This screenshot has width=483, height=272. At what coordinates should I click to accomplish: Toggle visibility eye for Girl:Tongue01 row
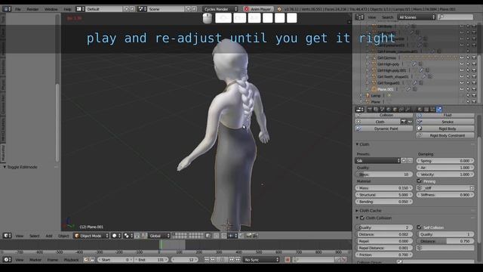point(462,83)
